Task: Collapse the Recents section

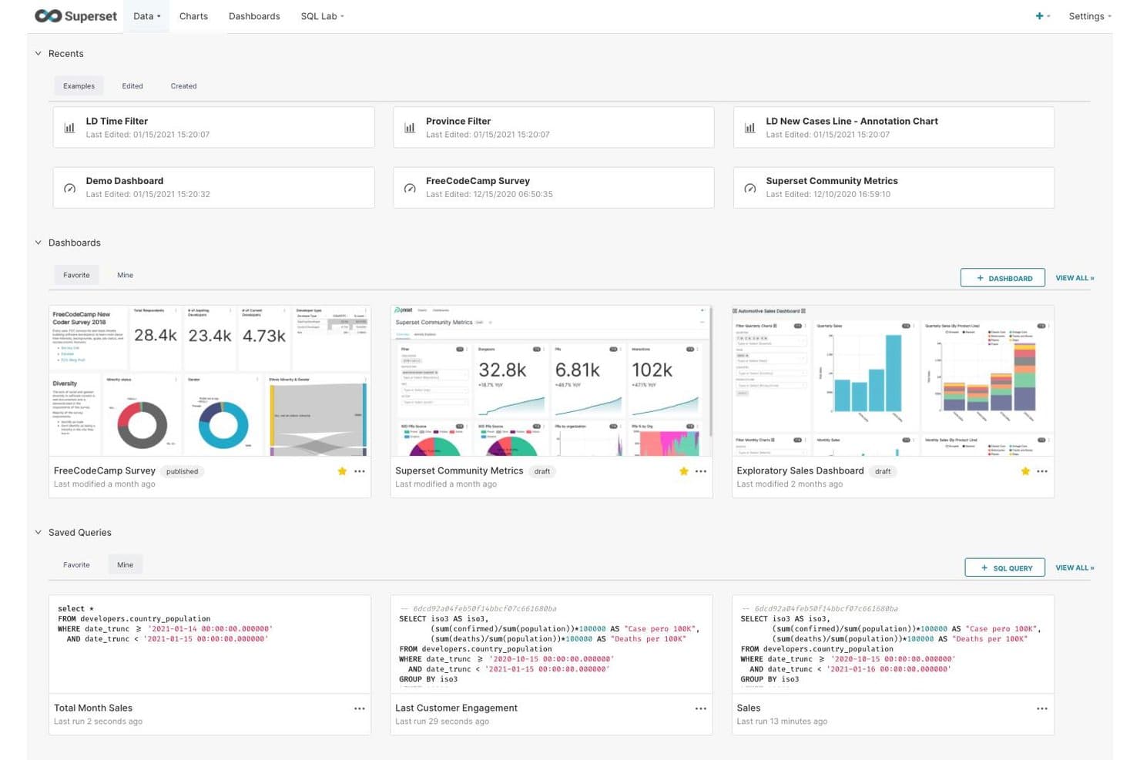Action: (39, 54)
